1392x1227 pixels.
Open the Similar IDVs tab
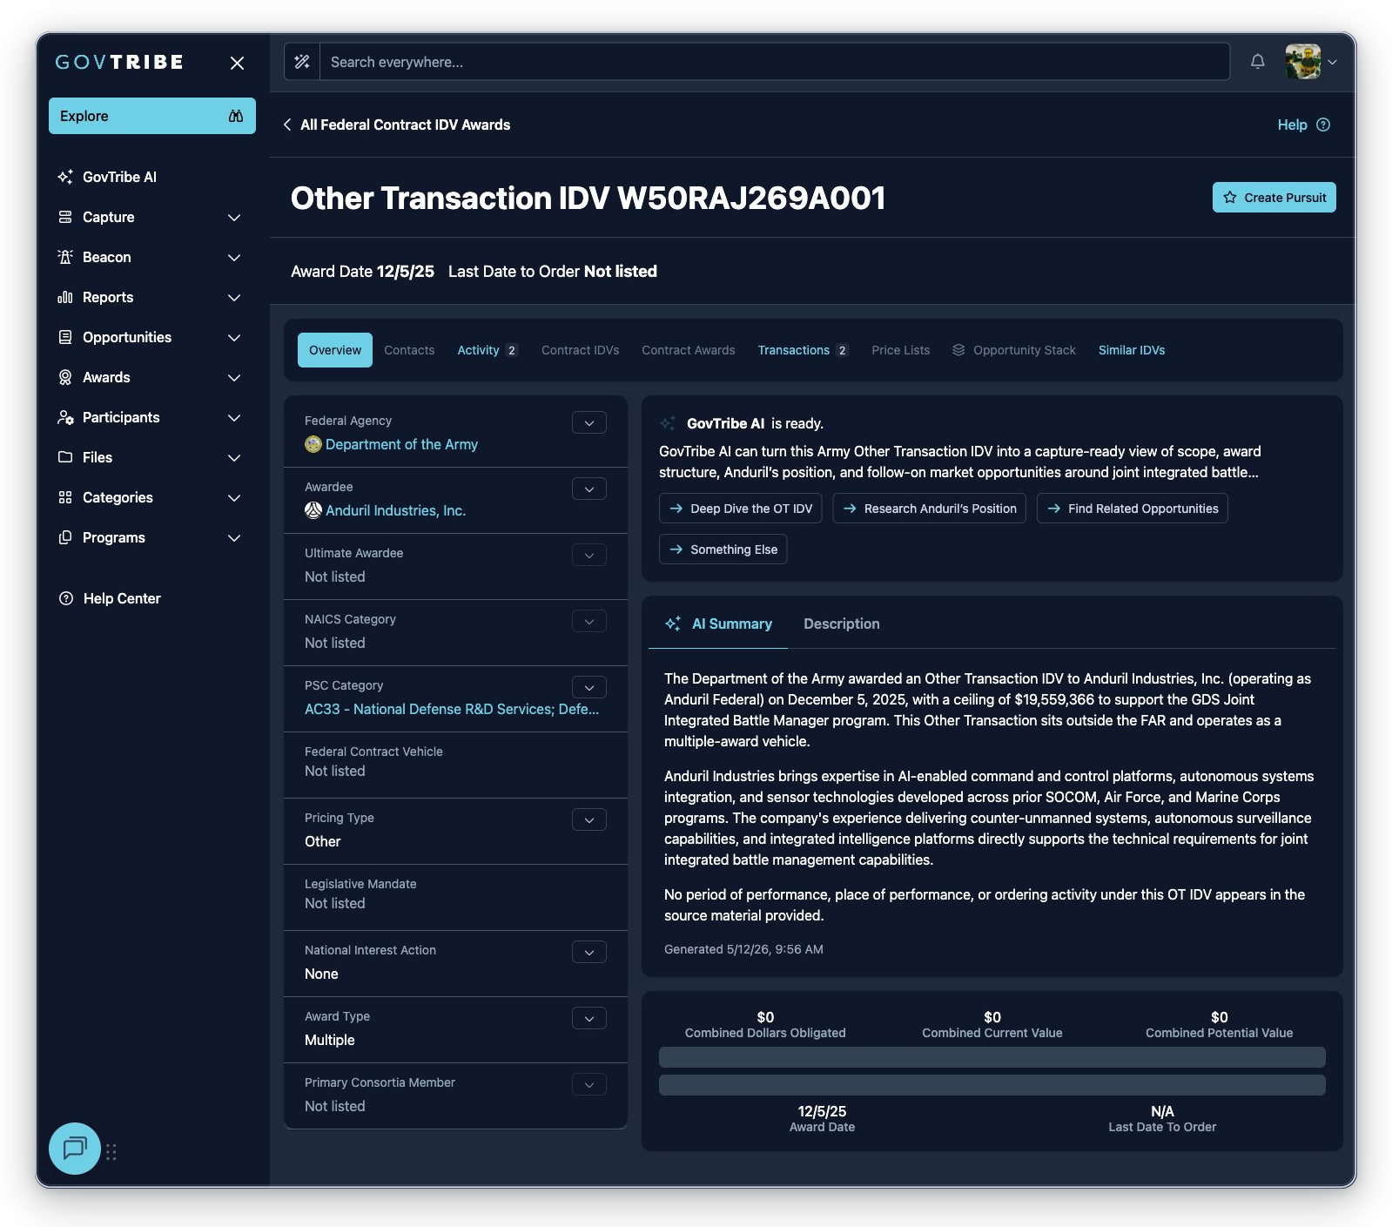click(x=1132, y=350)
